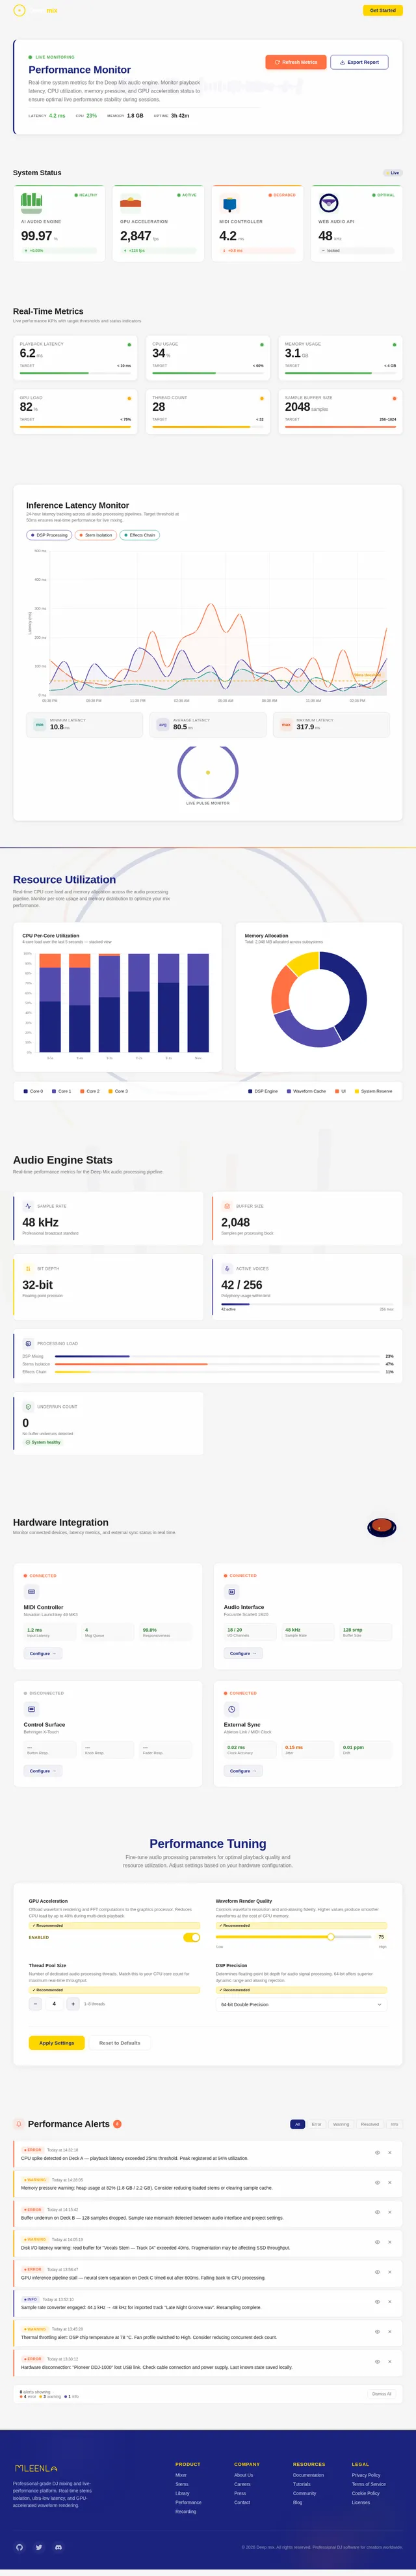Click the MIDI Controller hardware icon

[31, 1591]
